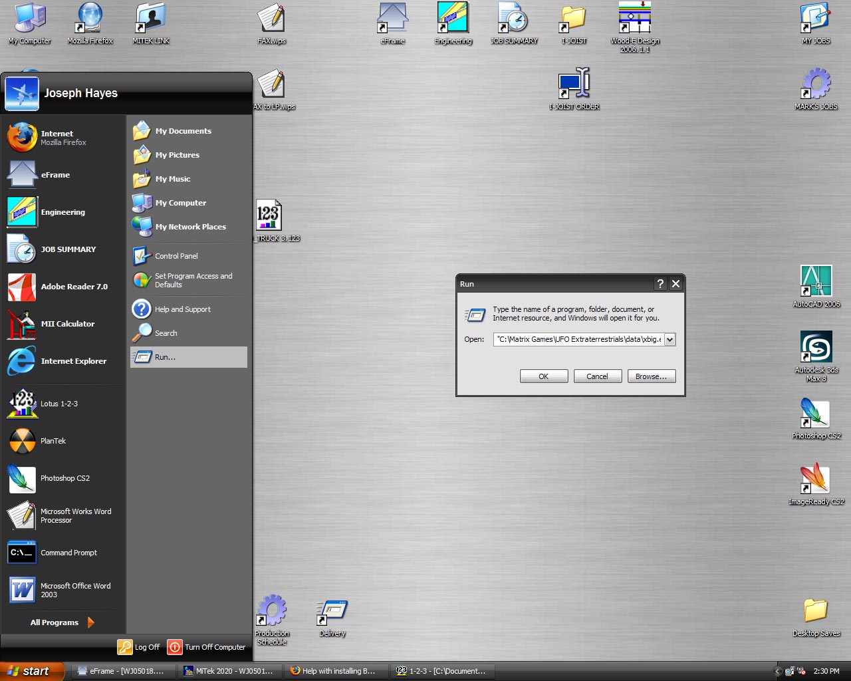Open Engineering from Start menu pinned list
The width and height of the screenshot is (851, 681).
pos(63,212)
